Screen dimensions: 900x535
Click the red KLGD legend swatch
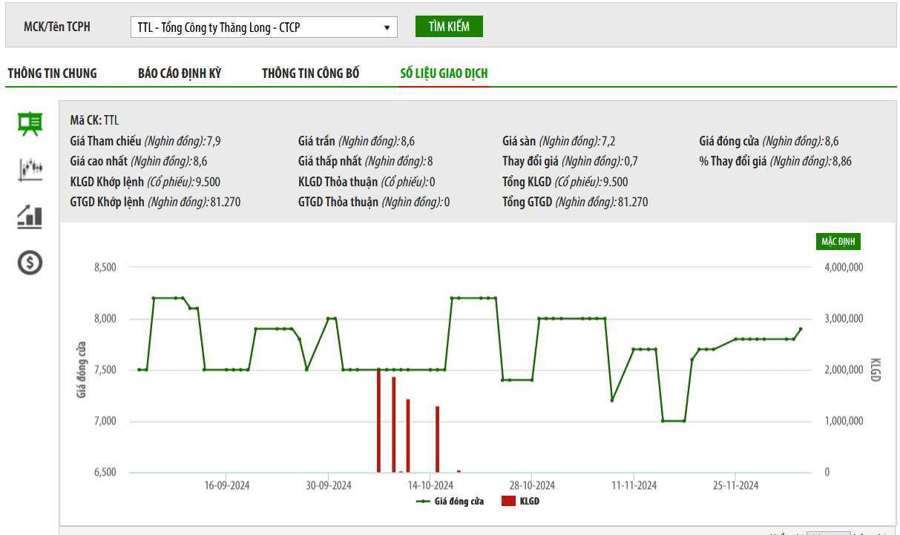click(x=508, y=502)
